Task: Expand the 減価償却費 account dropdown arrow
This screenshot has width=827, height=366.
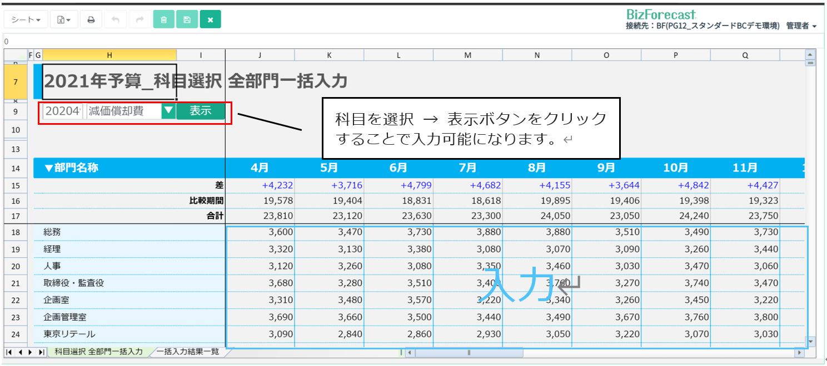Action: [x=168, y=111]
